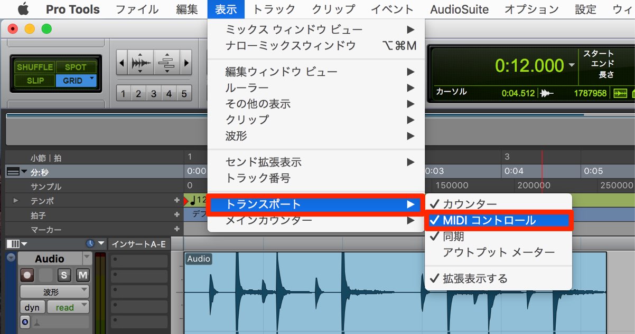Viewport: 635px width, 334px height.
Task: Click the Audio track elastic audio plugin icon
Action: (x=36, y=322)
